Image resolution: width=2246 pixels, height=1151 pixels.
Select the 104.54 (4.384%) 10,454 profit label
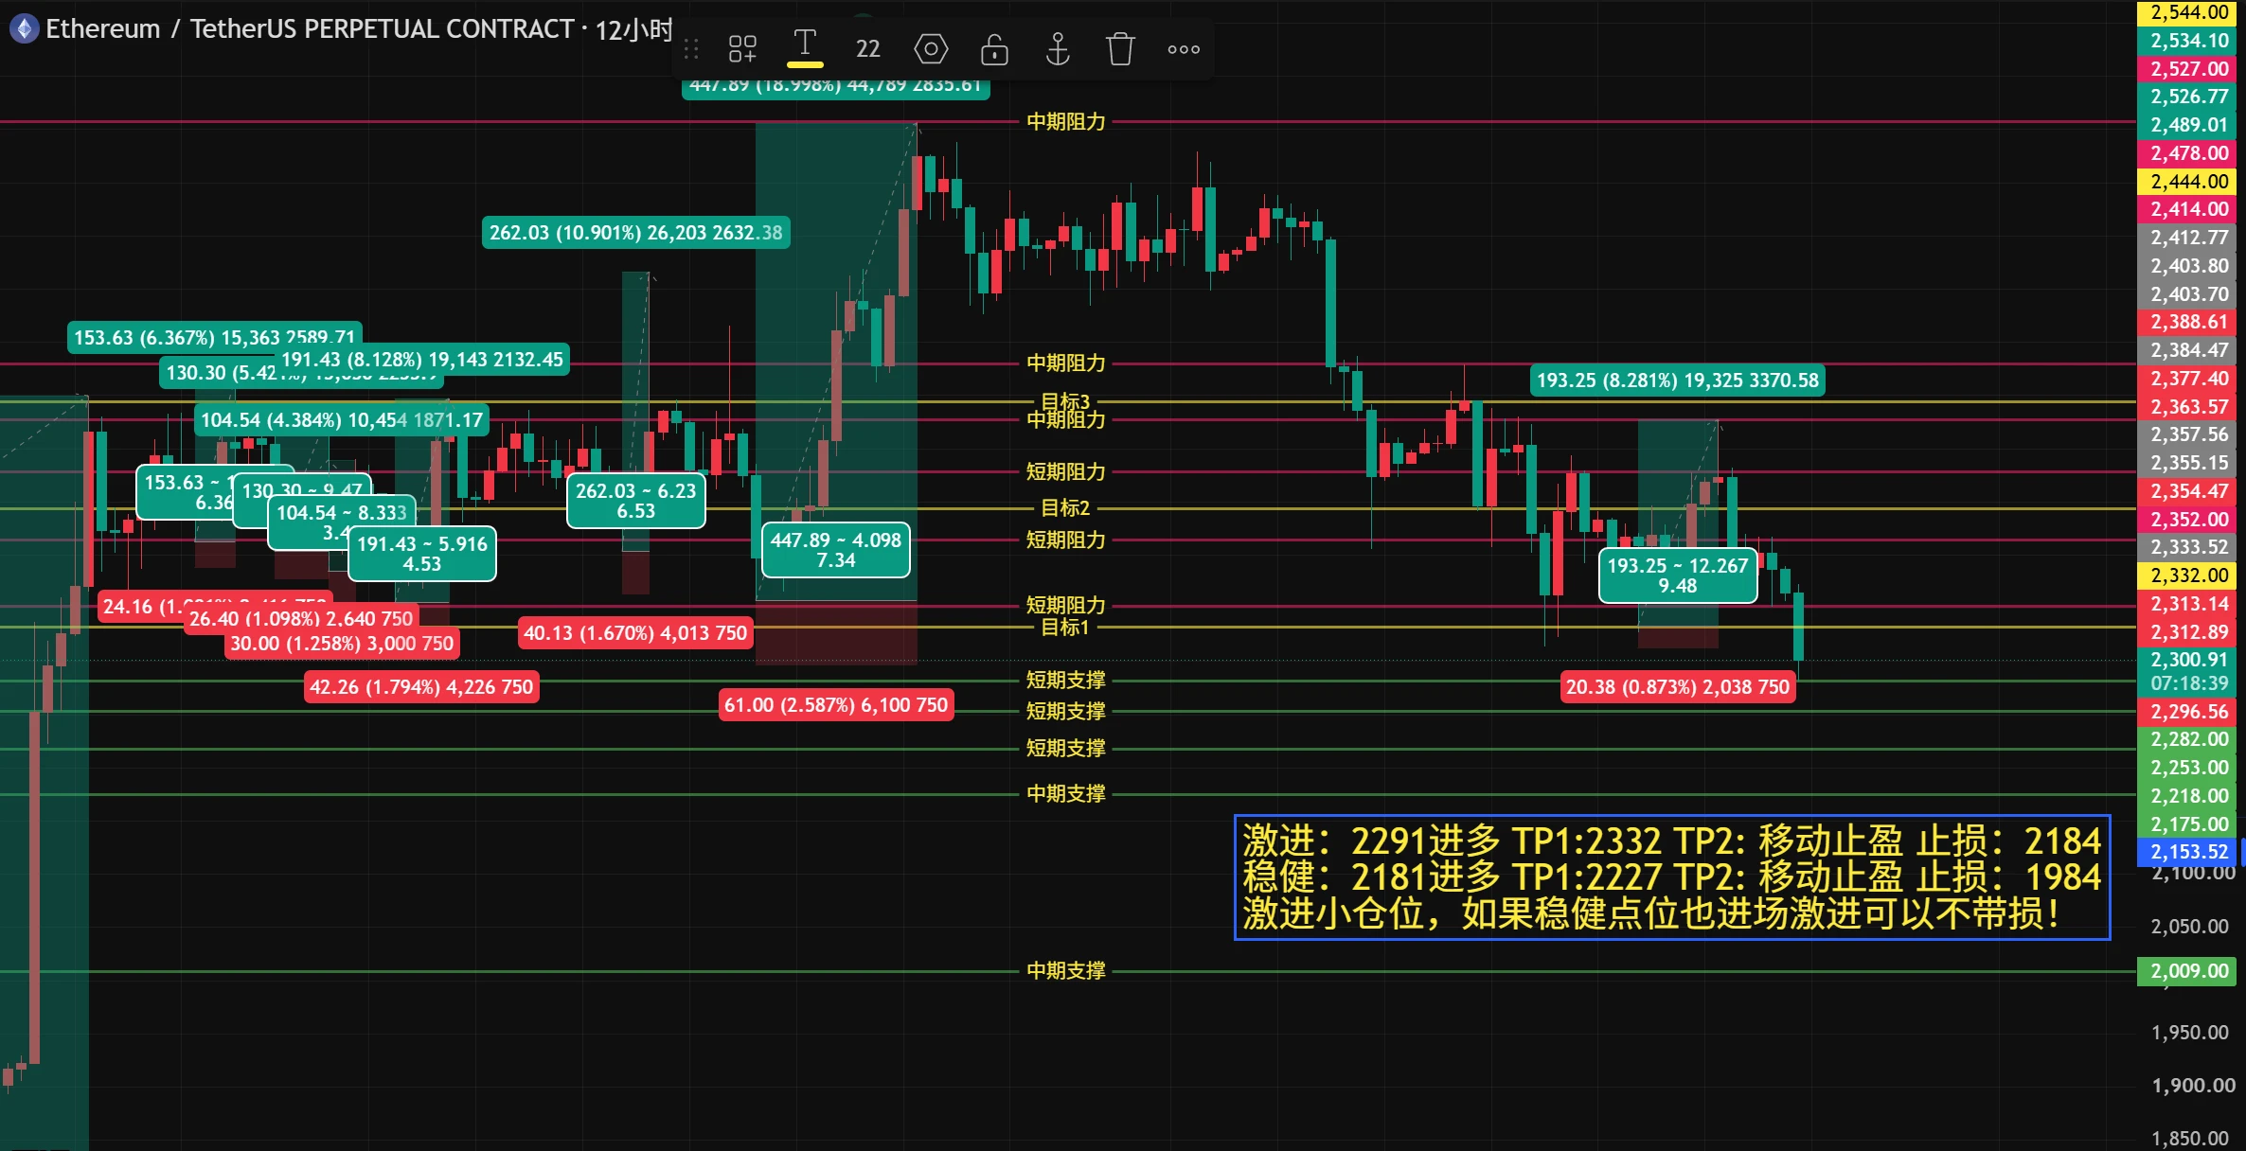[342, 420]
